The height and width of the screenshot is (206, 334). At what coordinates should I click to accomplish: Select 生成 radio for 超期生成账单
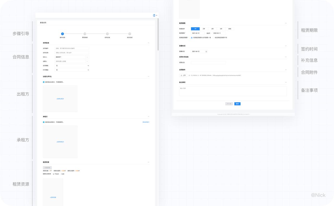60,174
